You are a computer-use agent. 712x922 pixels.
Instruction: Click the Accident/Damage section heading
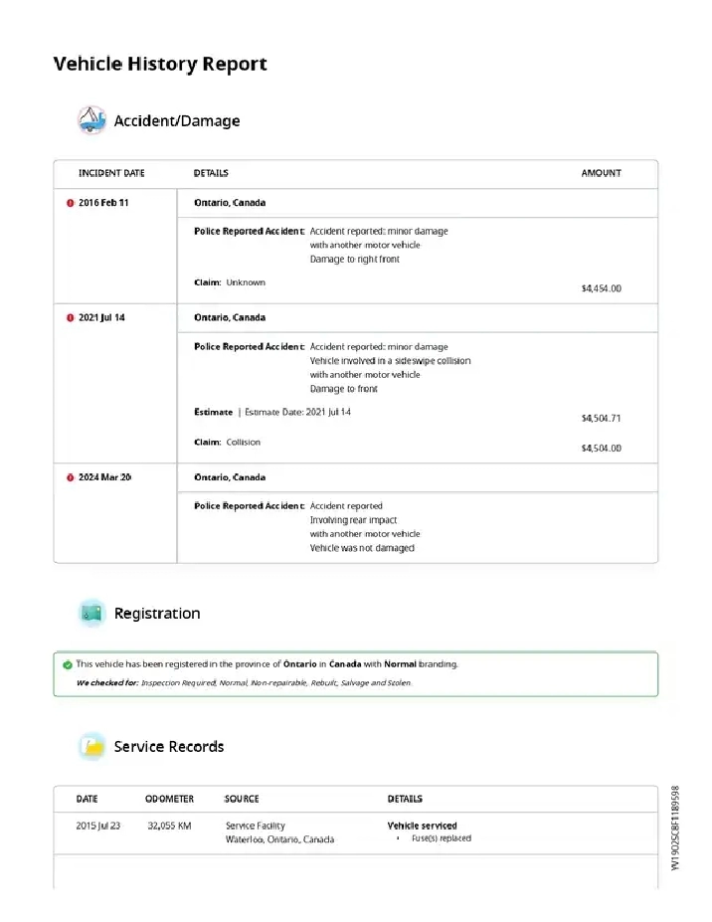pos(177,121)
